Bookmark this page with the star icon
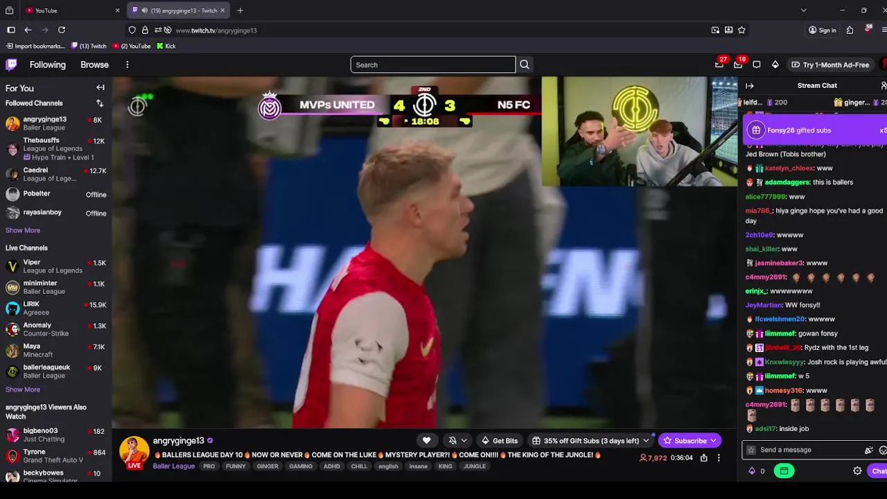This screenshot has height=499, width=887. (x=741, y=30)
